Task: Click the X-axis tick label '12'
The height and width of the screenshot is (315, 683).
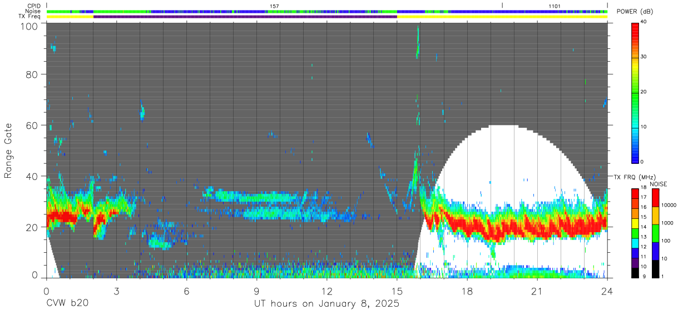Action: pyautogui.click(x=326, y=291)
